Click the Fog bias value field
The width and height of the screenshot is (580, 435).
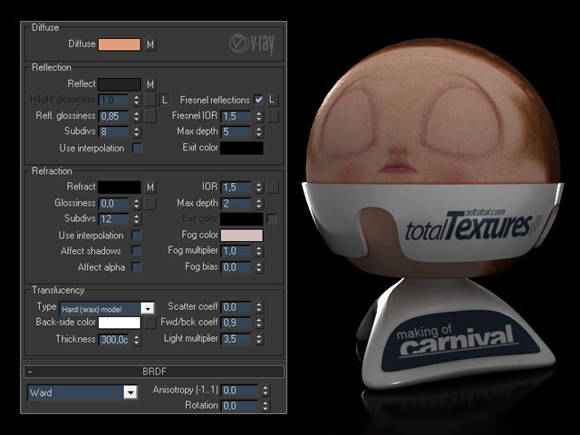236,267
